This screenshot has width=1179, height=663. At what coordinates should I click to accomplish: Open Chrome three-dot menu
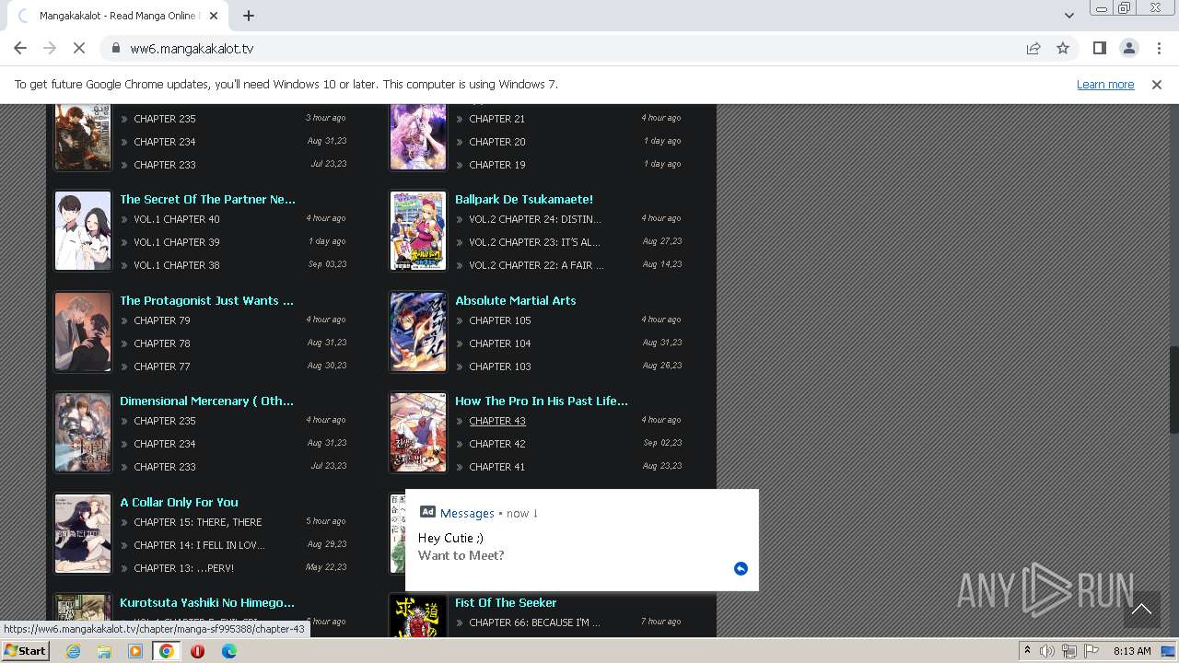click(x=1158, y=48)
